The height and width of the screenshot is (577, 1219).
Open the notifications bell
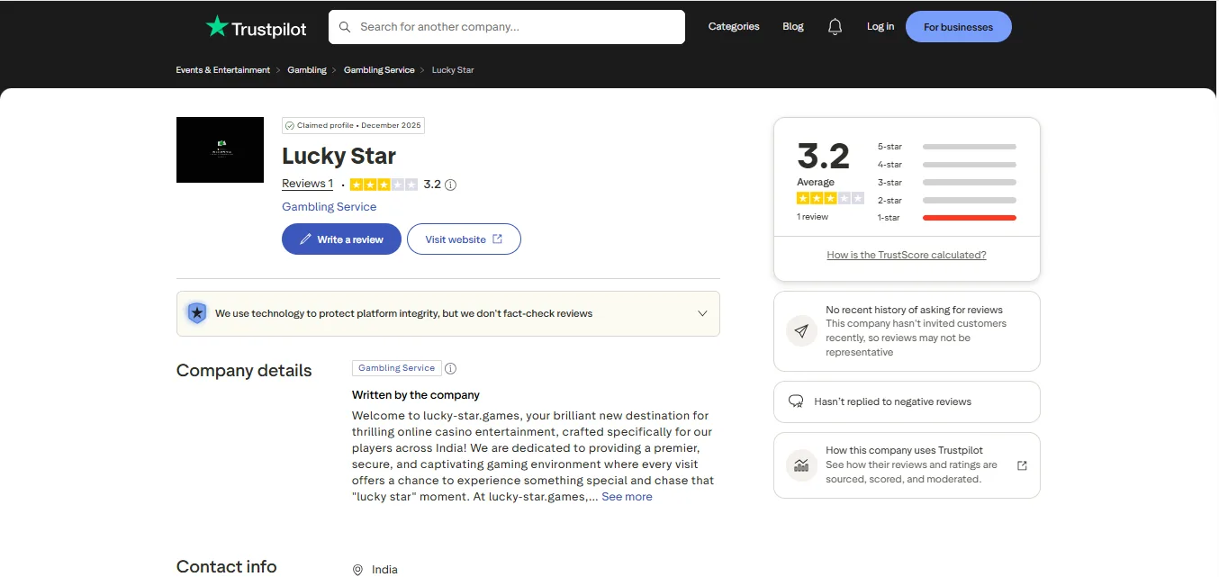click(835, 27)
